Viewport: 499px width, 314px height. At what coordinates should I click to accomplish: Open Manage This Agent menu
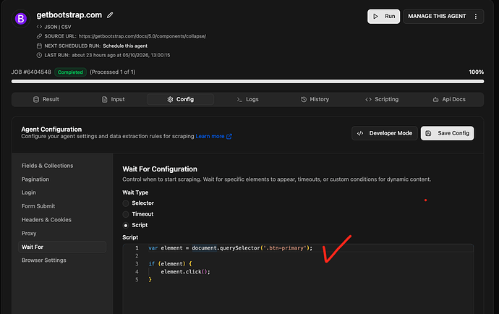(443, 16)
